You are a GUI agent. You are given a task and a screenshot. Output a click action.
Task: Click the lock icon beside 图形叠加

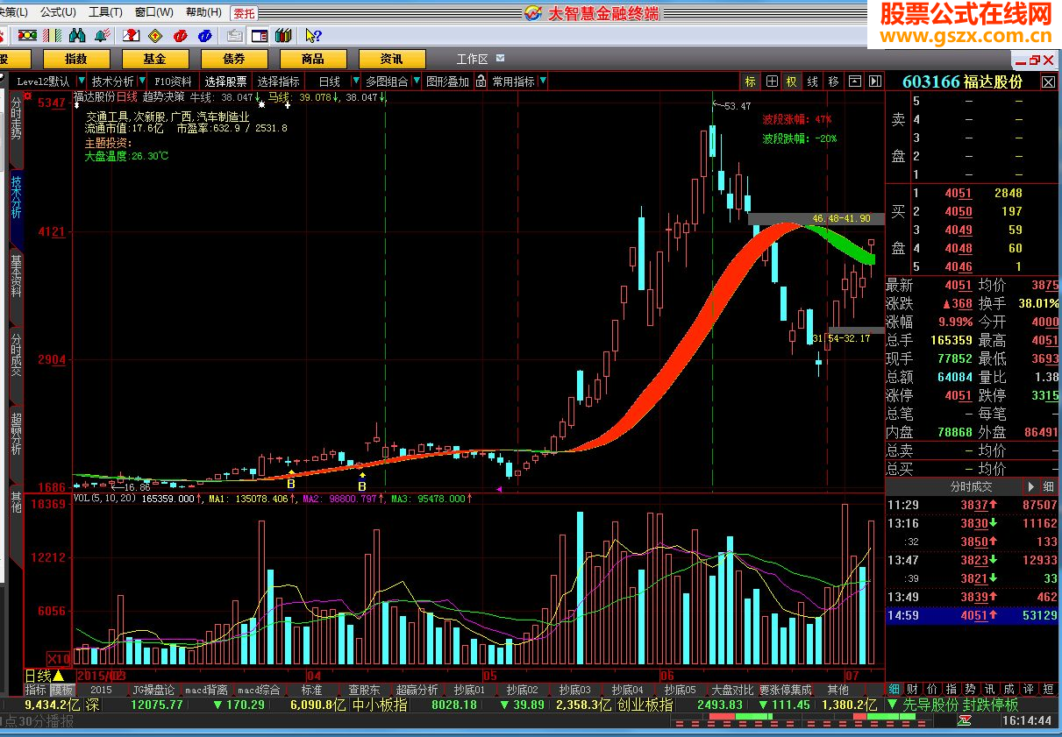482,81
